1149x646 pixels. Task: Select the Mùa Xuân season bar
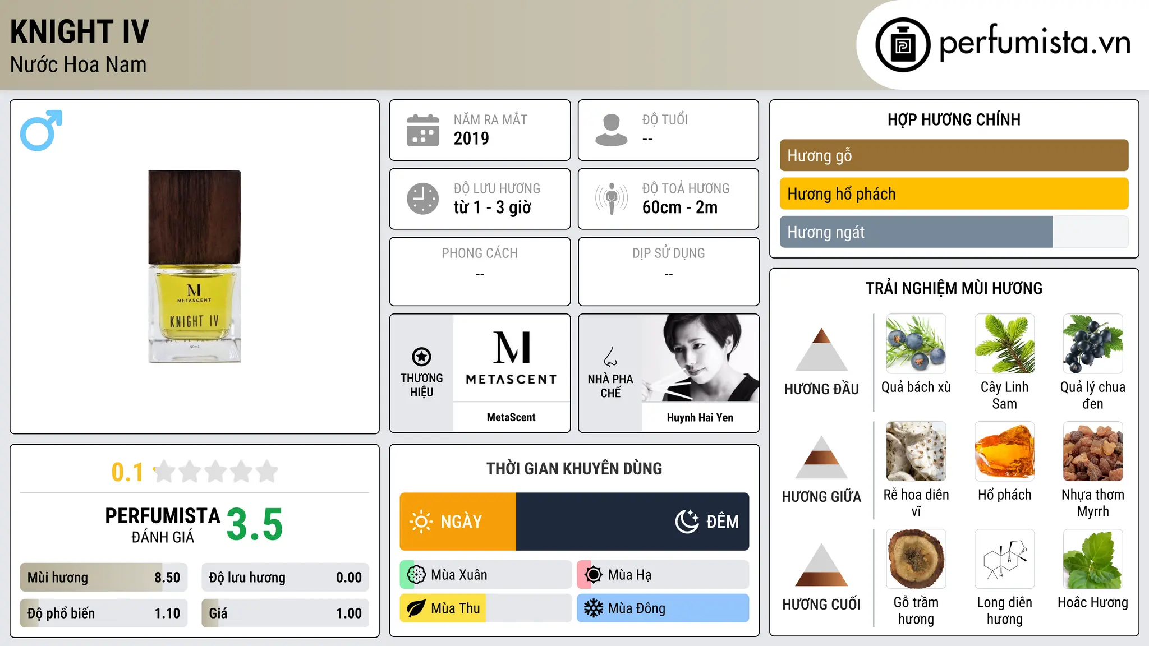click(486, 575)
